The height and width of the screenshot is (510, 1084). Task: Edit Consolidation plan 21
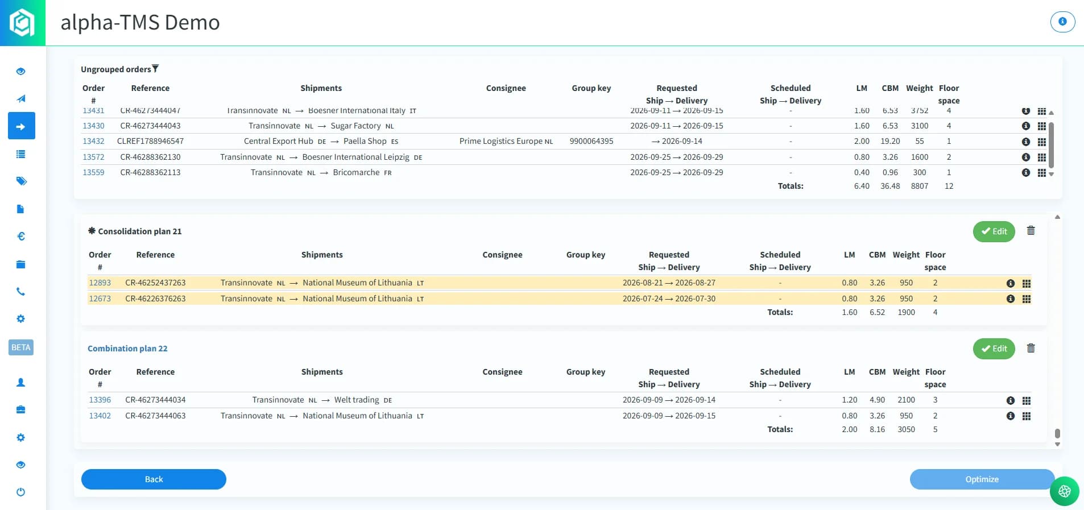pos(994,231)
